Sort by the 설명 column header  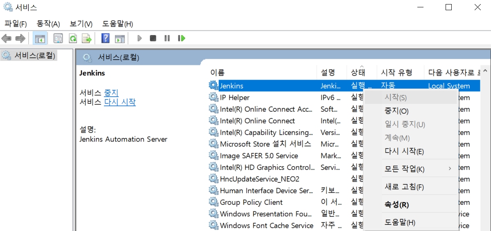(332, 72)
